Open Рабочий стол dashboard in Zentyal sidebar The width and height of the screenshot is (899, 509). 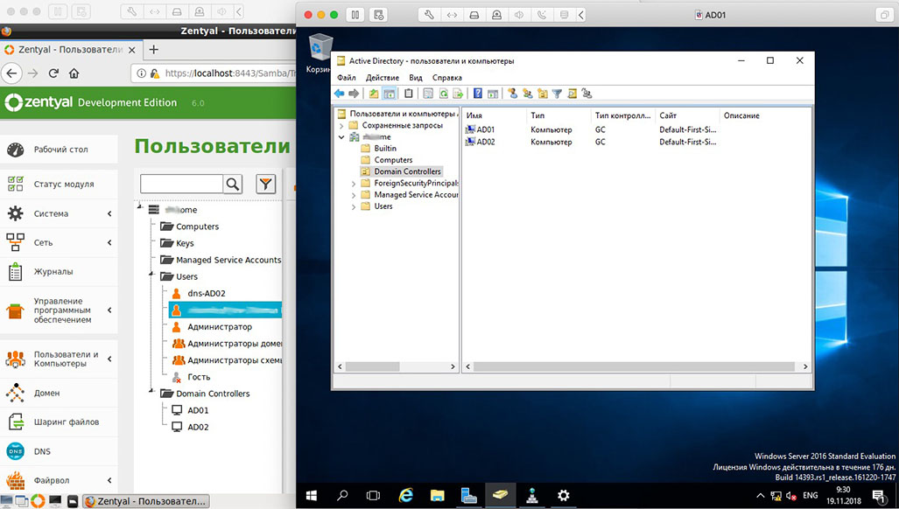59,150
